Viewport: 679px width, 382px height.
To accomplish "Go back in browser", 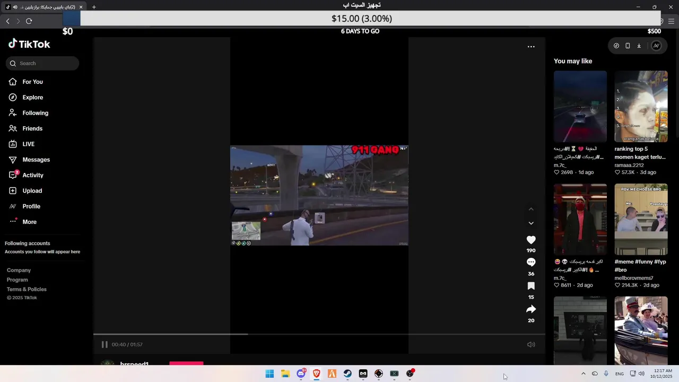I will (7, 21).
